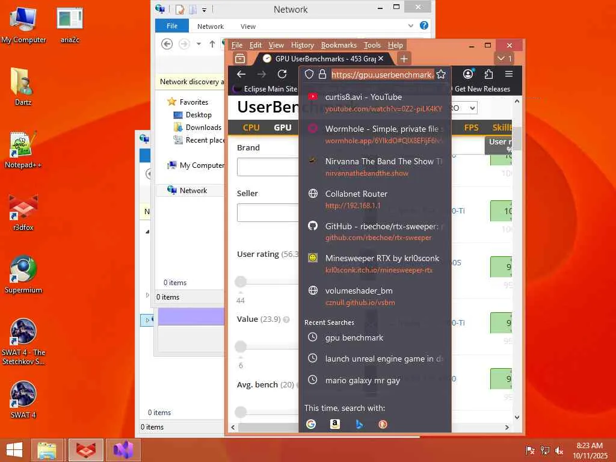Select the FPS category tab
The image size is (616, 462).
[x=472, y=128]
